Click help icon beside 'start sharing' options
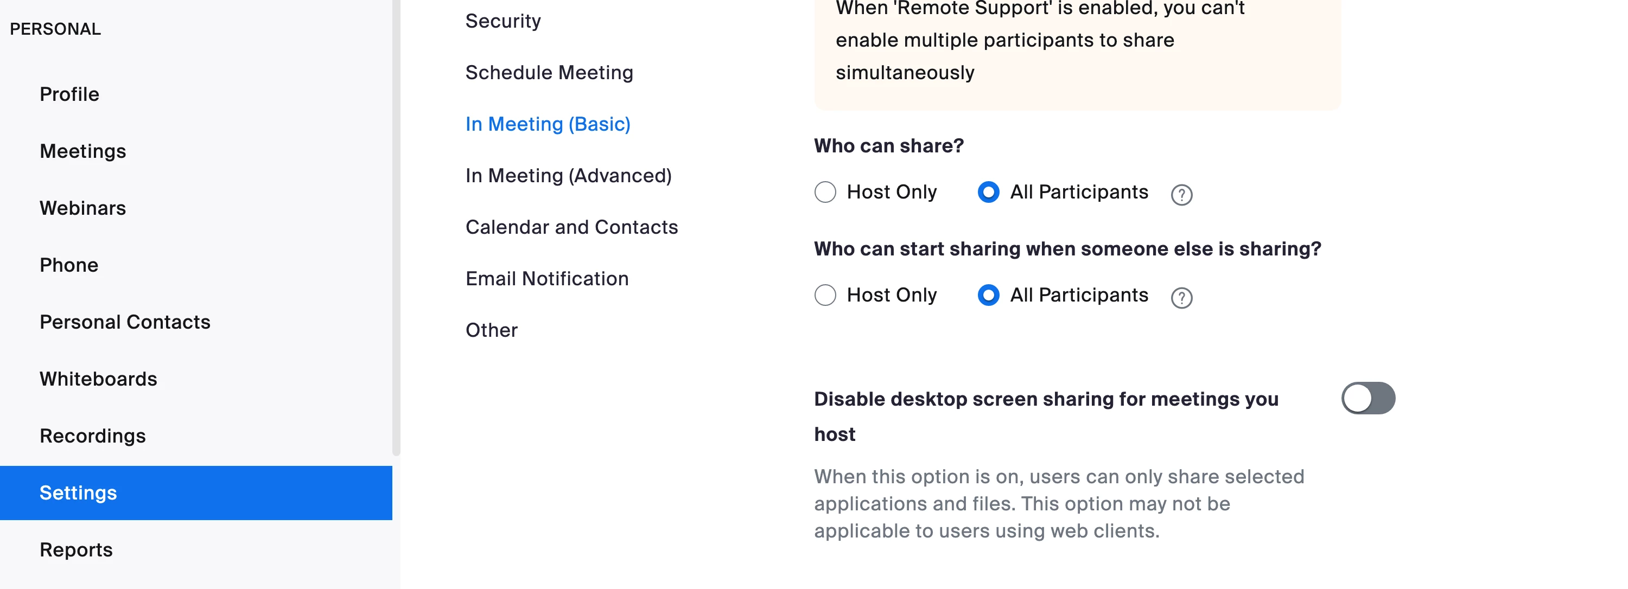Screen dimensions: 1628x589 [x=1180, y=297]
